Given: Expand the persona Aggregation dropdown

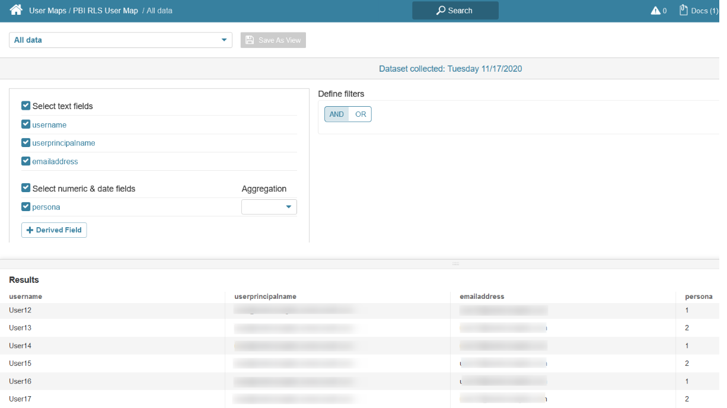Looking at the screenshot, I should 269,207.
